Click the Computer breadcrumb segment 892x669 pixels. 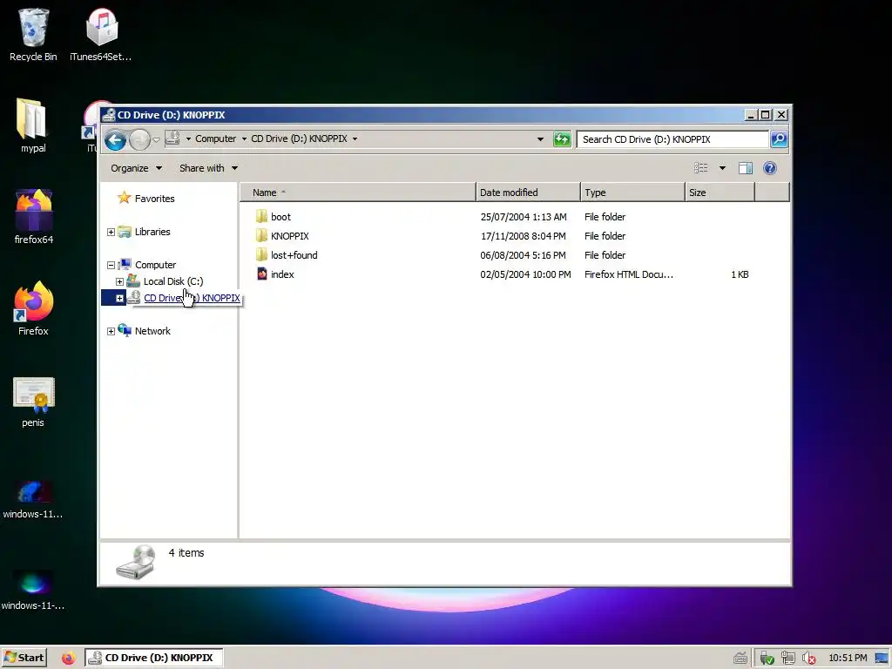[x=215, y=139]
